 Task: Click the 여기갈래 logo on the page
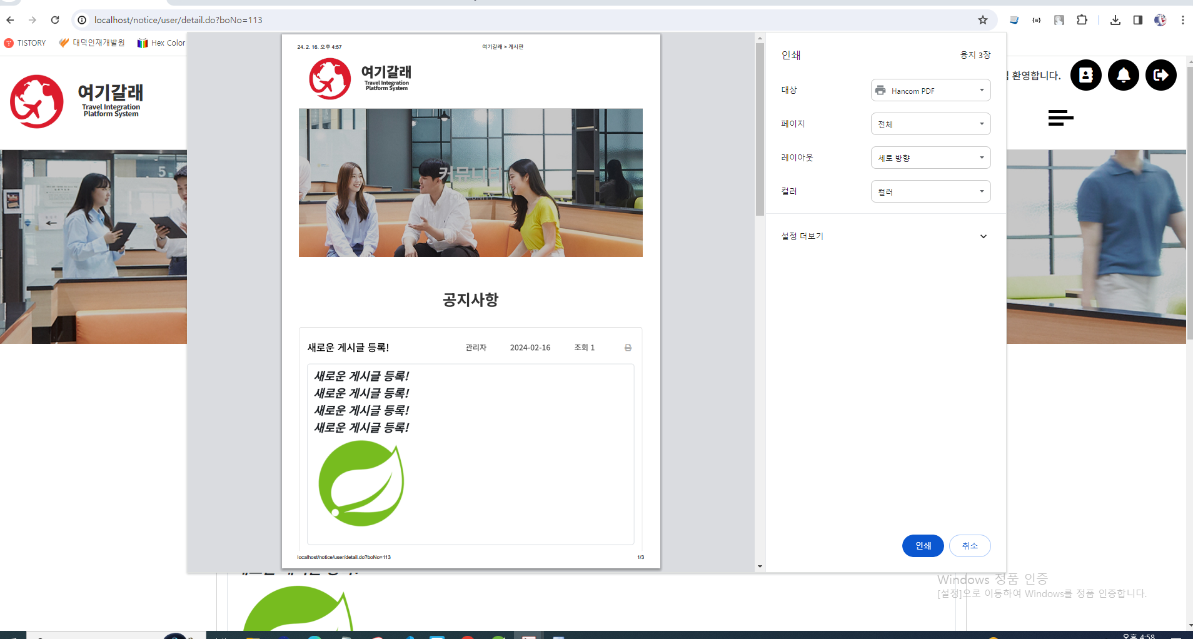tap(76, 101)
